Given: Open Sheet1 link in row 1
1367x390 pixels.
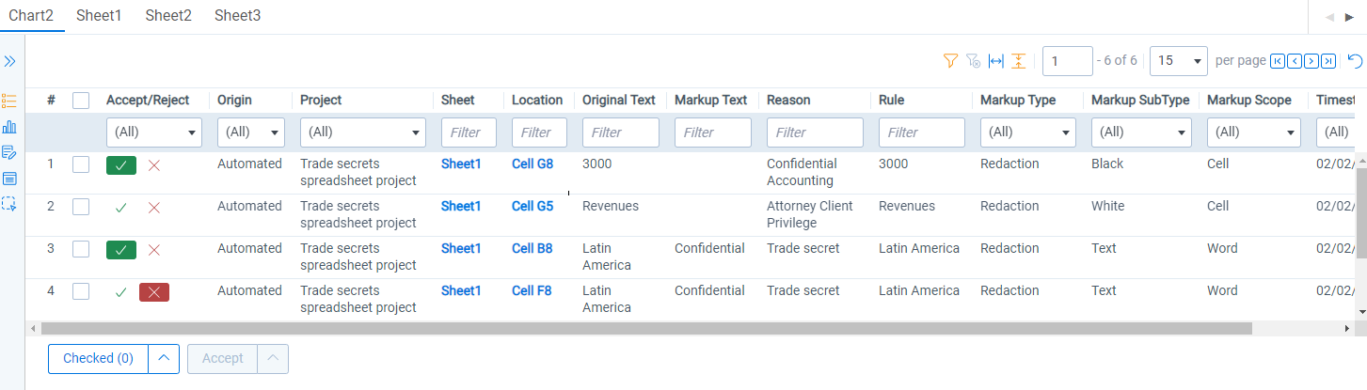Looking at the screenshot, I should pos(461,164).
